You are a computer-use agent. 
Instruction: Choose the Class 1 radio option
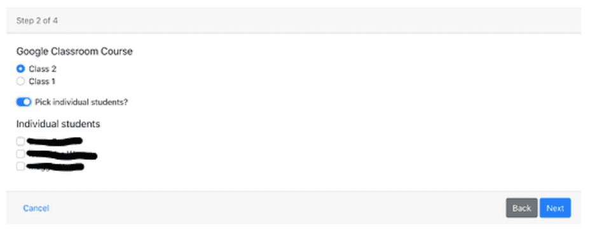point(20,81)
